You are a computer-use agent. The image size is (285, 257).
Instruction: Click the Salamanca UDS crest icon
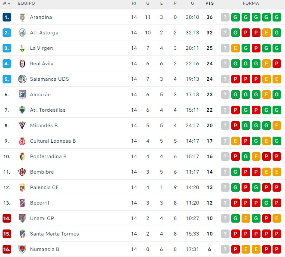pos(22,79)
